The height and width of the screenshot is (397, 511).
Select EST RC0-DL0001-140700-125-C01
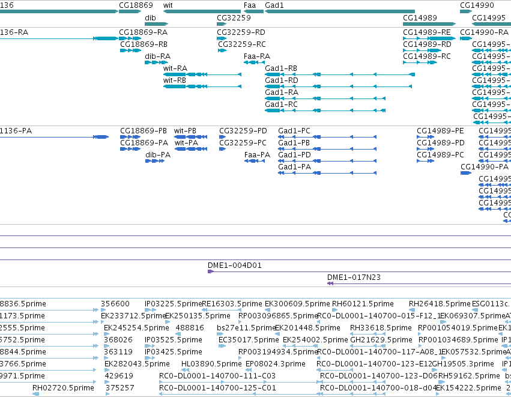click(x=239, y=395)
